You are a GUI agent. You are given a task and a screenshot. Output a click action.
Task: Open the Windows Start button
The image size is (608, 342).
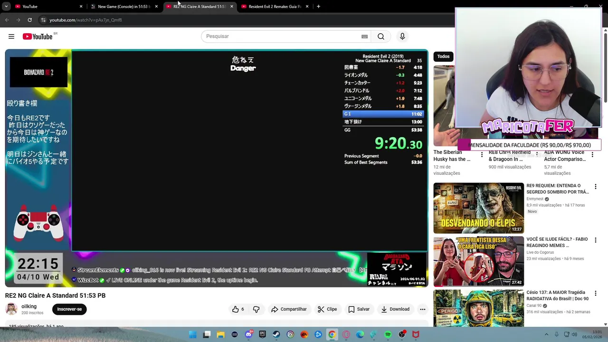[x=192, y=335]
